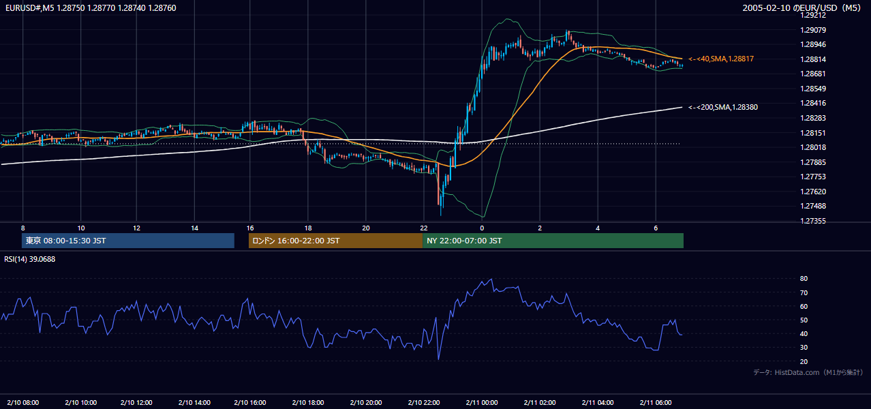
Task: Click price axis value 1.28416
Action: click(x=814, y=103)
